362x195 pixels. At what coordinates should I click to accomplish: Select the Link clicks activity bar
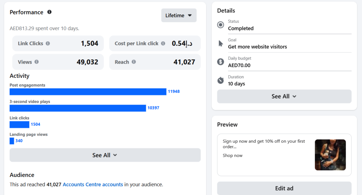19,124
